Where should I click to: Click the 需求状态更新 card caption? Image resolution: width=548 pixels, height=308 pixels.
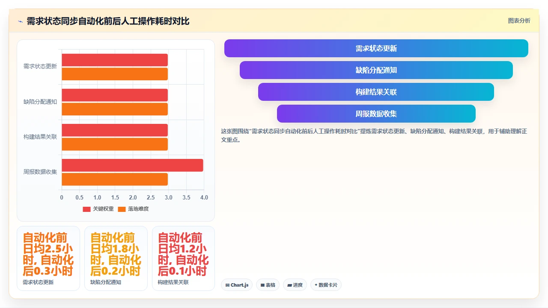38,282
